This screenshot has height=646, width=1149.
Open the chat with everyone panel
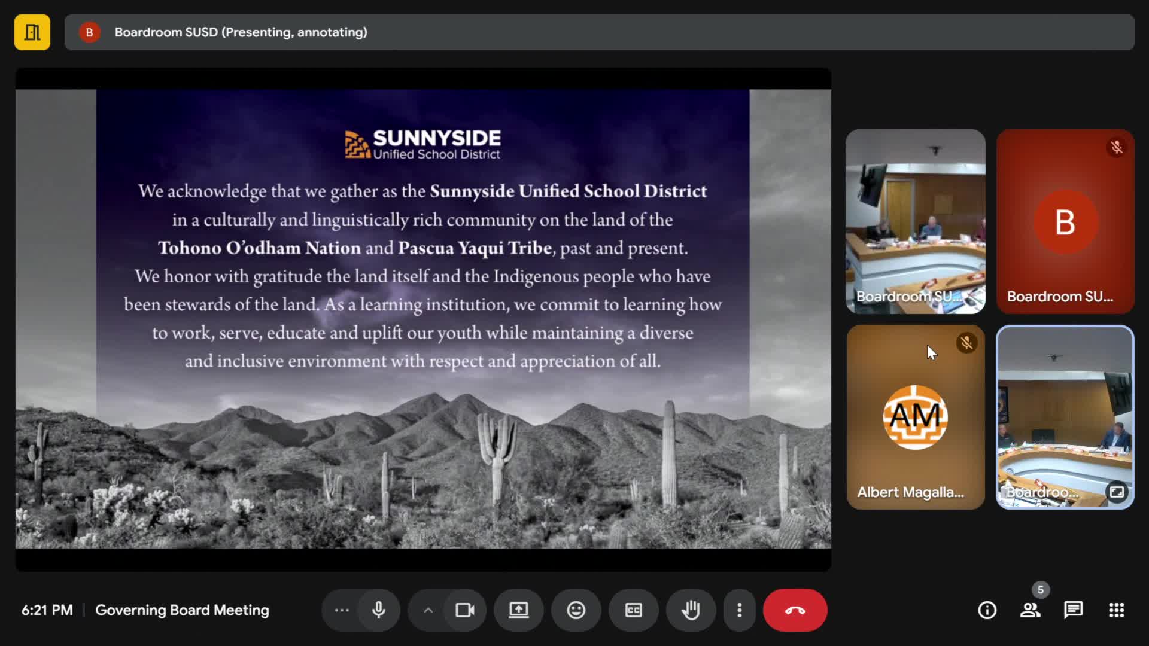[1073, 610]
